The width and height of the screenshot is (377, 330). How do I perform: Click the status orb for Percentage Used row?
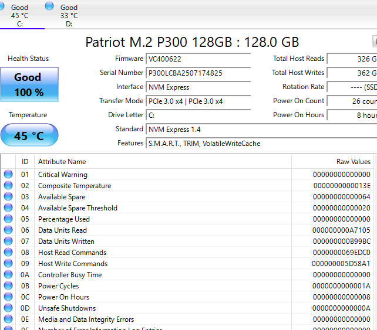pos(8,219)
